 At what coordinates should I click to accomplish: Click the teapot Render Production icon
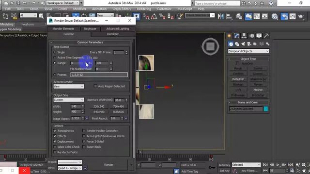301,16
